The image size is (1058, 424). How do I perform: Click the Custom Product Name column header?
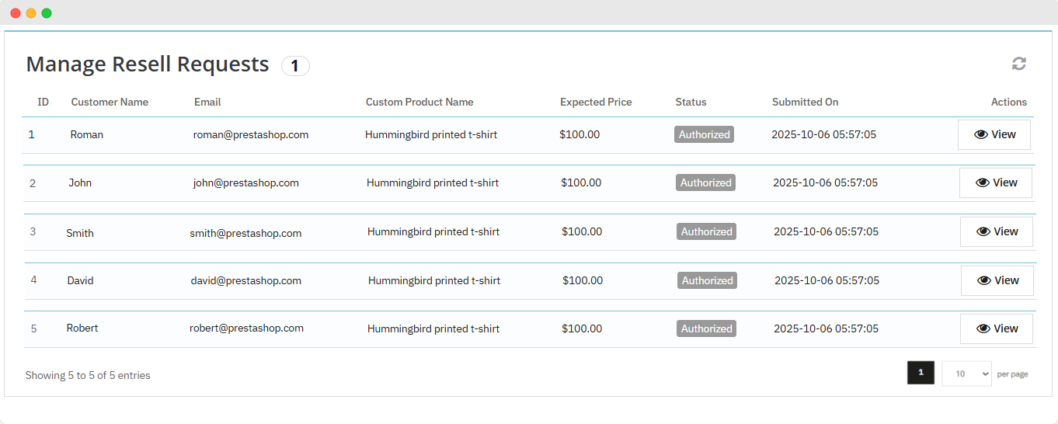coord(419,102)
